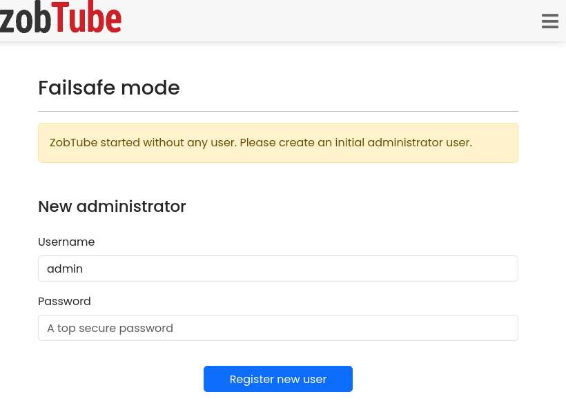Focus the Username input field

coord(277,269)
